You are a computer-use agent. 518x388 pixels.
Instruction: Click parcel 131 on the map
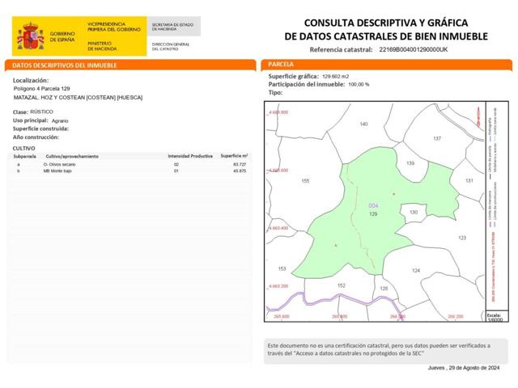[x=469, y=181]
